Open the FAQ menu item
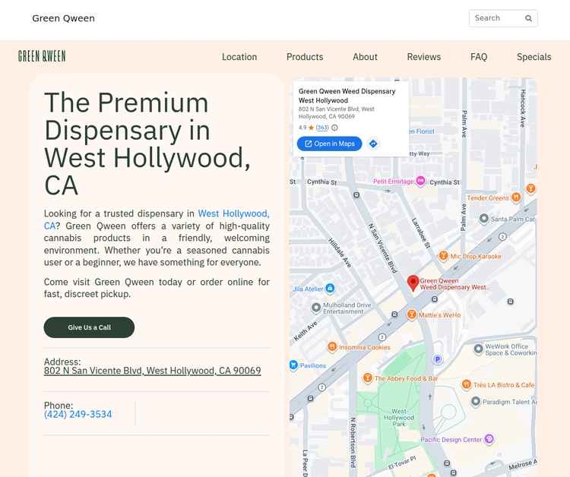Screen dimensions: 570x477 [x=479, y=57]
